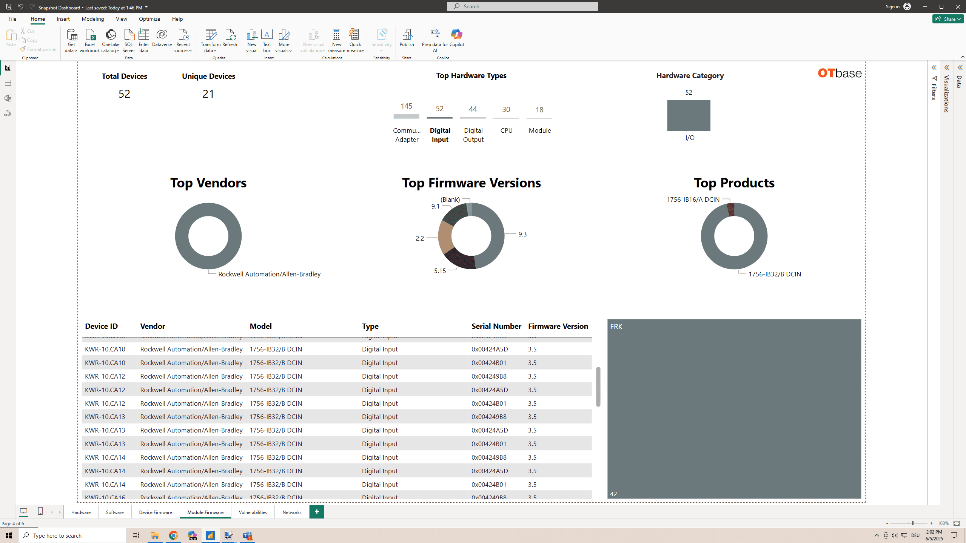Click the Undo arrow icon
The height and width of the screenshot is (543, 966).
point(21,6)
